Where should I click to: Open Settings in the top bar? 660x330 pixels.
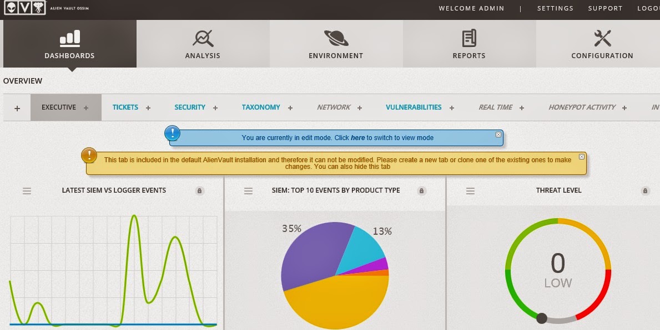coord(555,8)
